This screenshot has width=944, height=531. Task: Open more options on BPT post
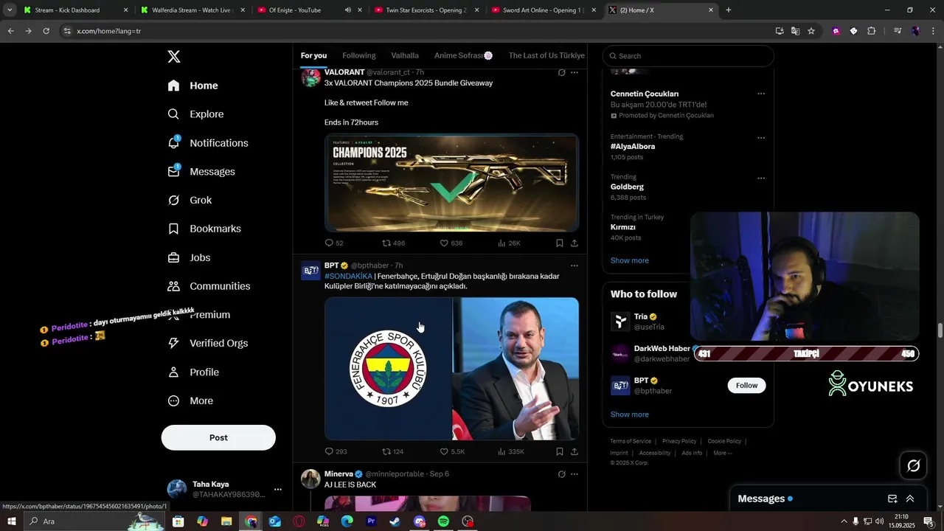pyautogui.click(x=575, y=265)
